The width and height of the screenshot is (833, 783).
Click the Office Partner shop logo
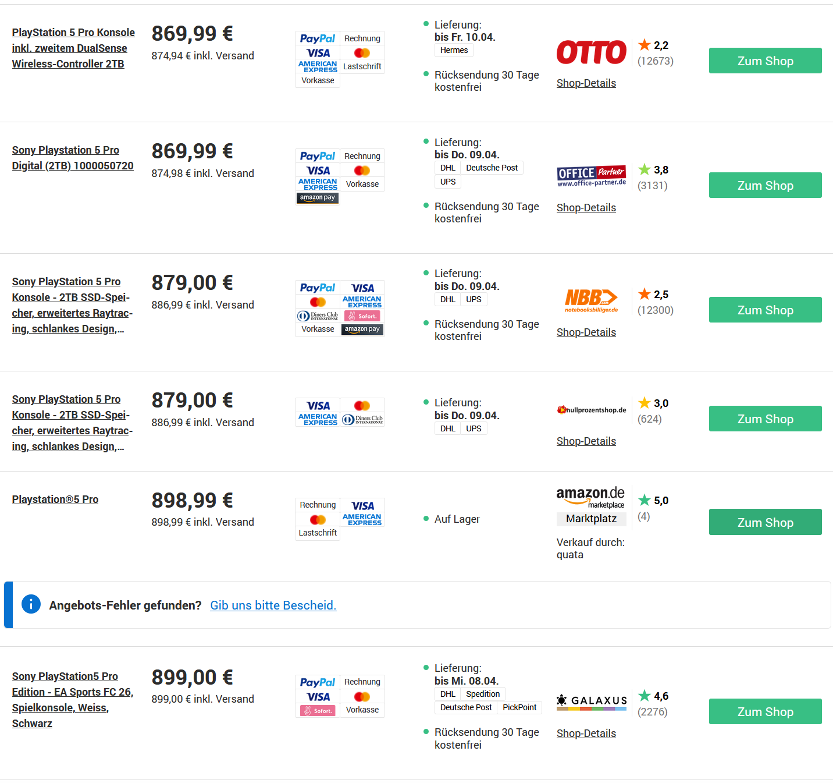(x=591, y=176)
